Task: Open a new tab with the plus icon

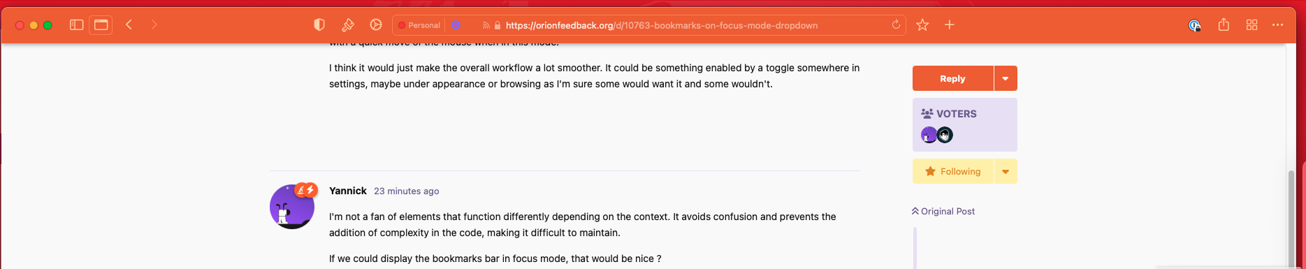Action: click(950, 25)
